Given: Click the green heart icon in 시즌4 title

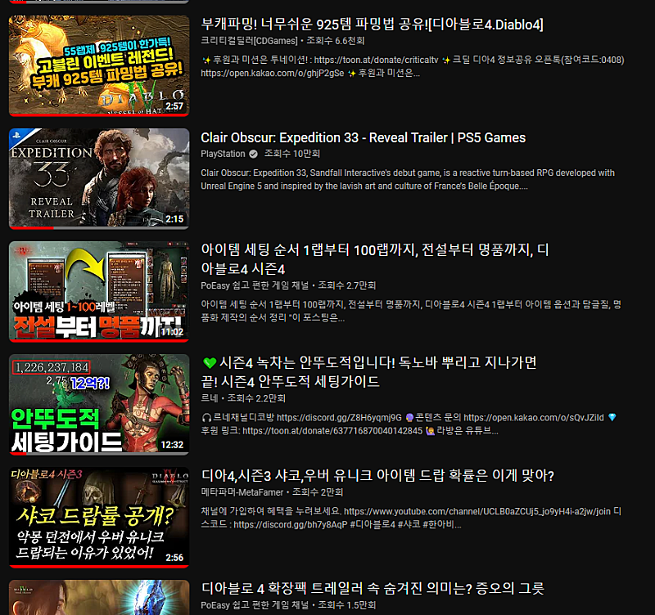Looking at the screenshot, I should tap(210, 363).
